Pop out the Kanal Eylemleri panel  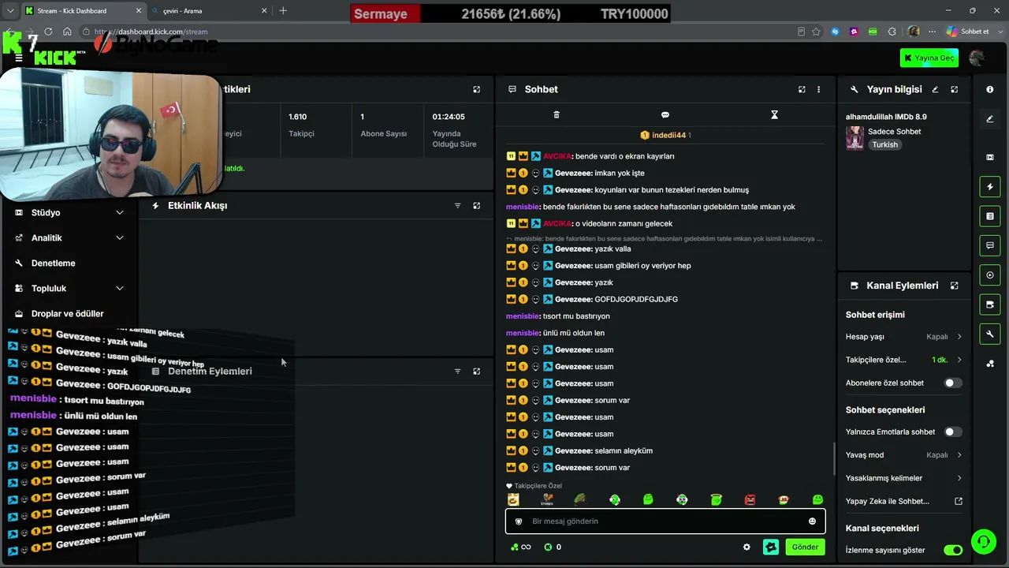coord(955,286)
